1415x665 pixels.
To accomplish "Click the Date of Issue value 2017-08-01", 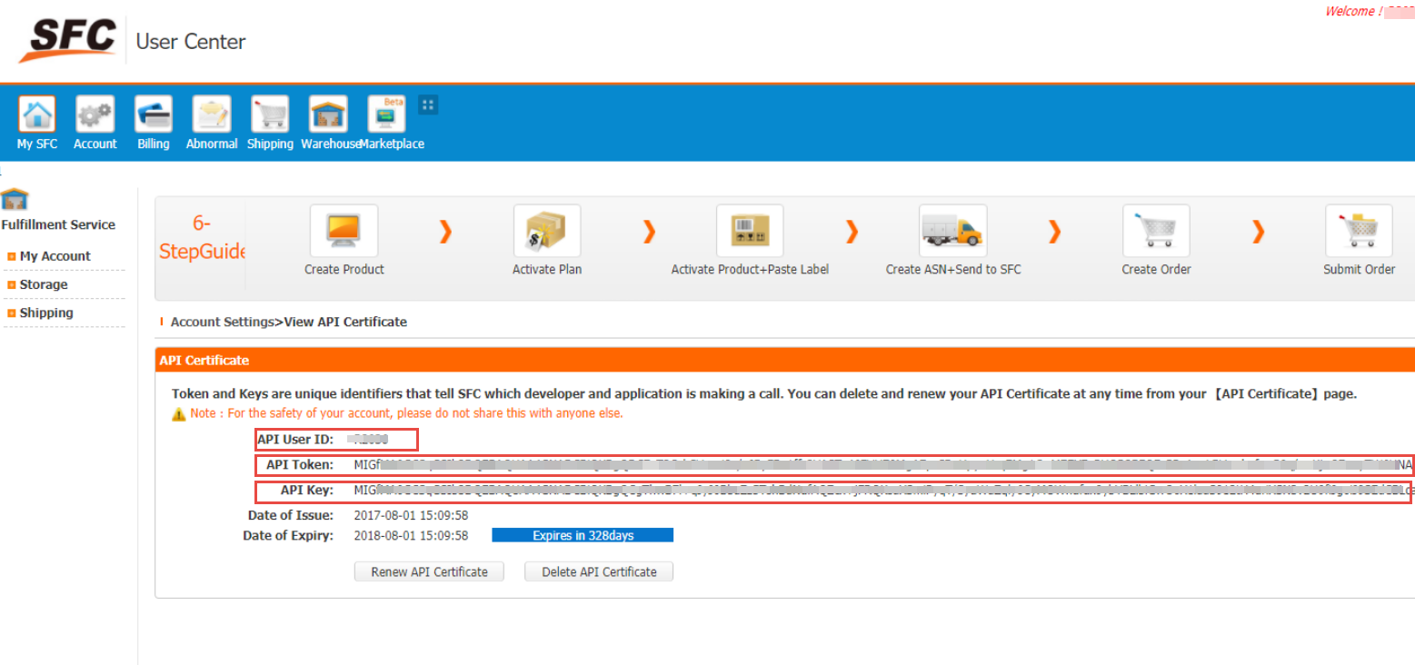I will [x=411, y=515].
